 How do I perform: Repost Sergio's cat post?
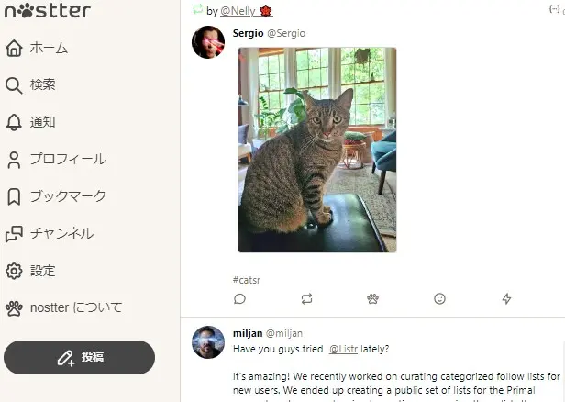pos(306,298)
